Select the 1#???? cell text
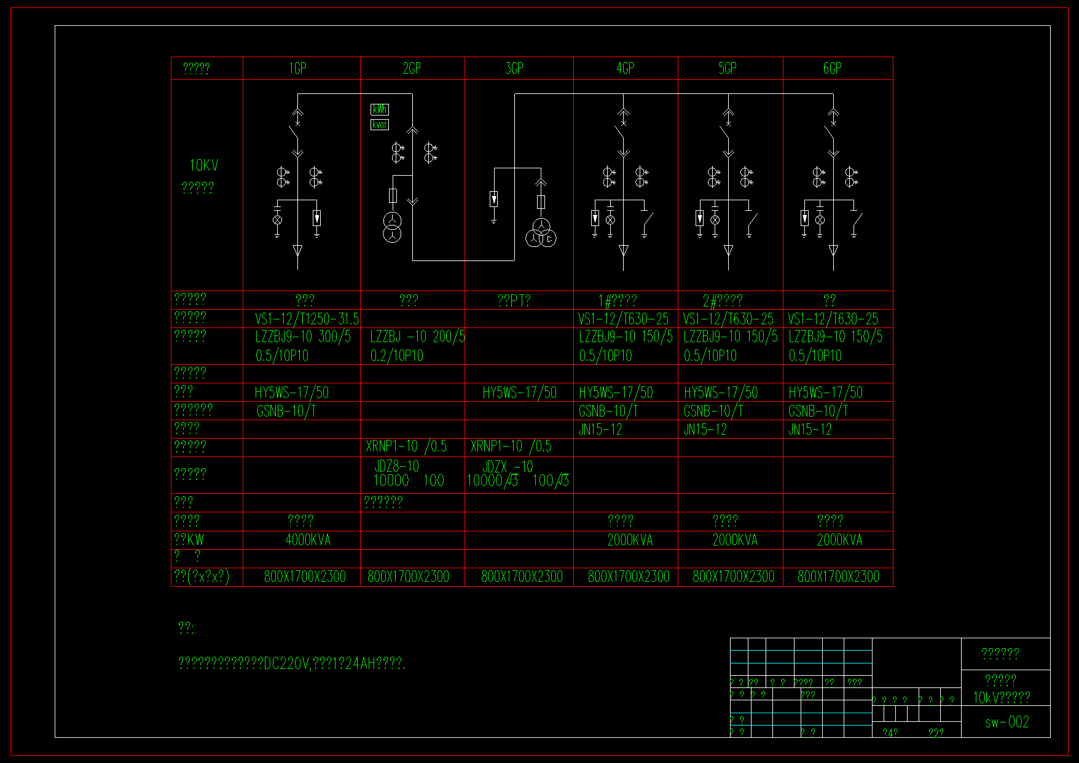1079x763 pixels. coord(618,300)
